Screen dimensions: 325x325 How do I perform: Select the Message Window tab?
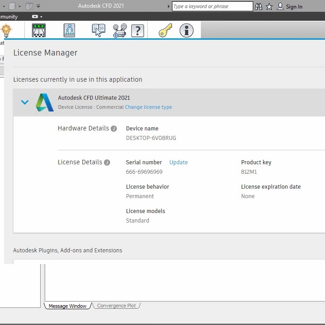(x=67, y=306)
